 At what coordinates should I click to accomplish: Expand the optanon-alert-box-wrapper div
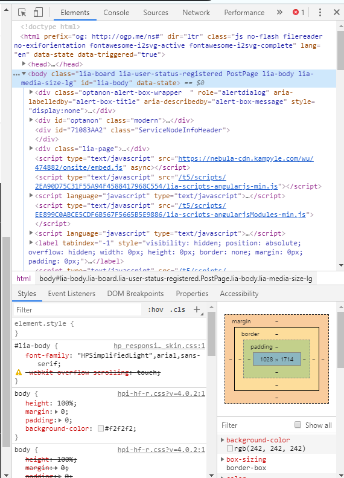31,92
